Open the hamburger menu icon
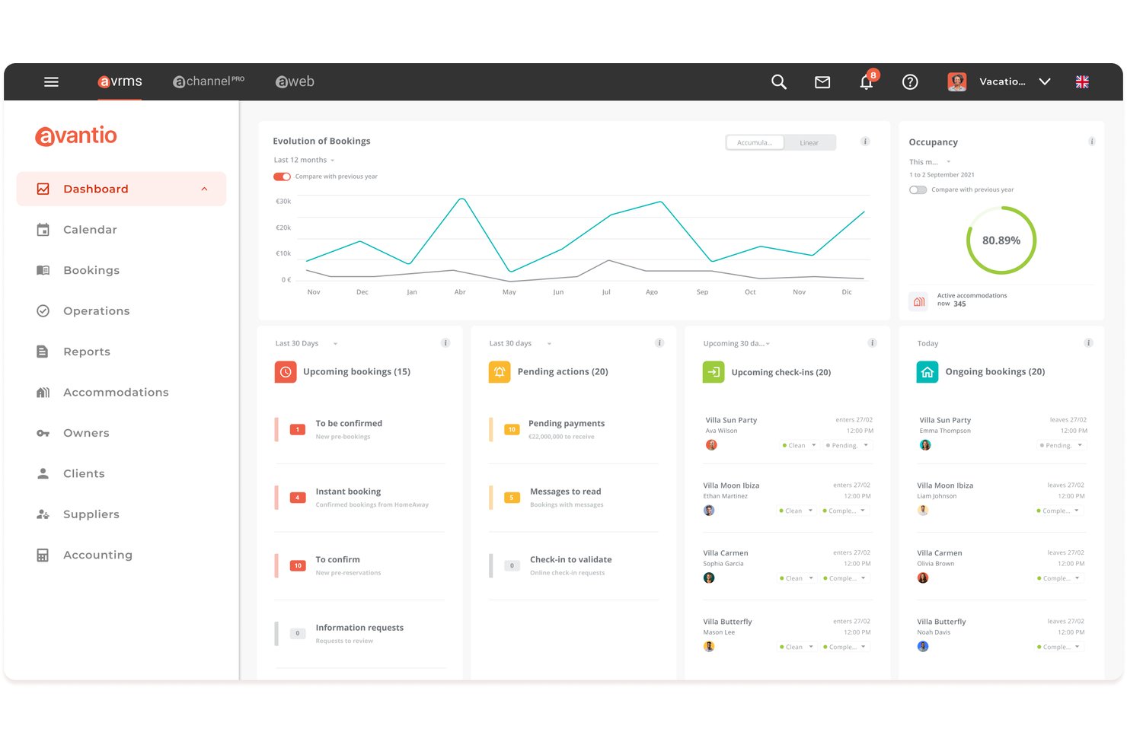Screen dimensions: 1127x751 [51, 81]
